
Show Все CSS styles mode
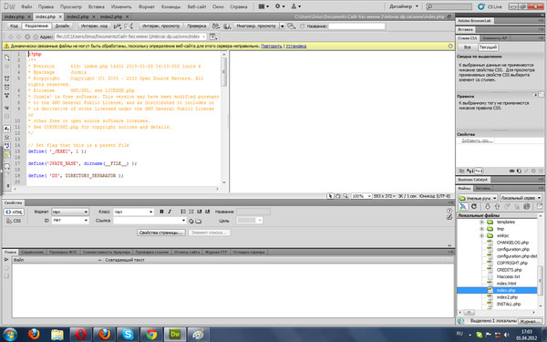pyautogui.click(x=467, y=47)
